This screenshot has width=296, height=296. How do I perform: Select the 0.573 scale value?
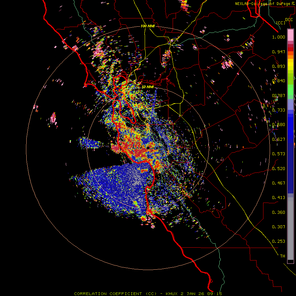(279, 154)
